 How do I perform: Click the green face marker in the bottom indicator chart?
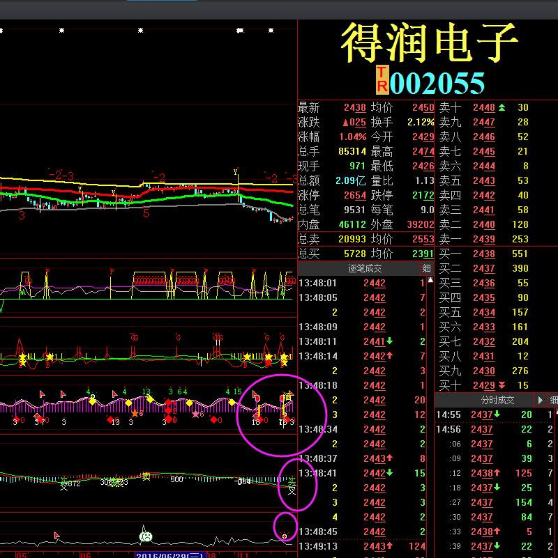click(146, 536)
